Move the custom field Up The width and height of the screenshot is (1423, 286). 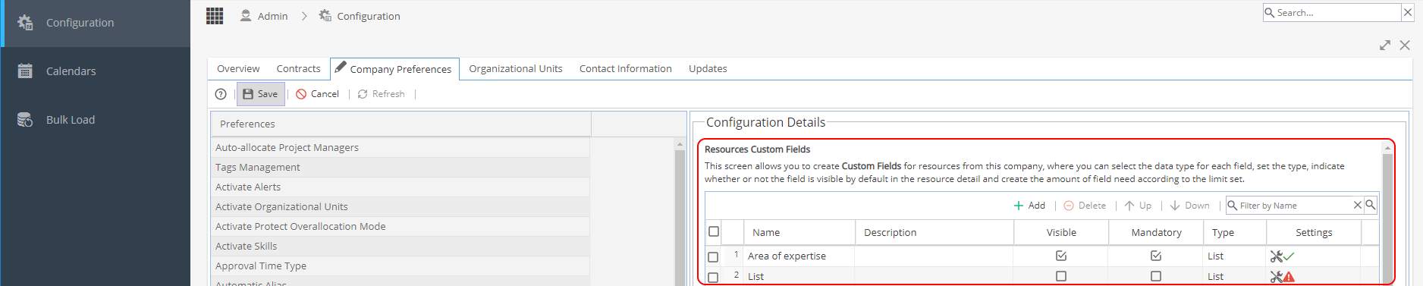click(1138, 206)
